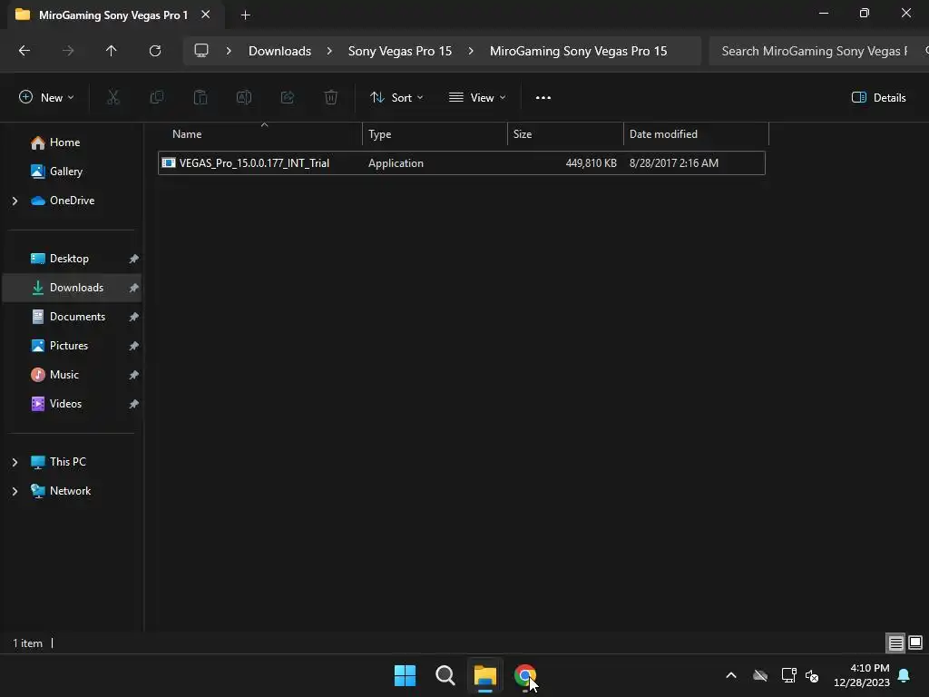
Task: Show hidden system tray icons
Action: click(x=731, y=675)
